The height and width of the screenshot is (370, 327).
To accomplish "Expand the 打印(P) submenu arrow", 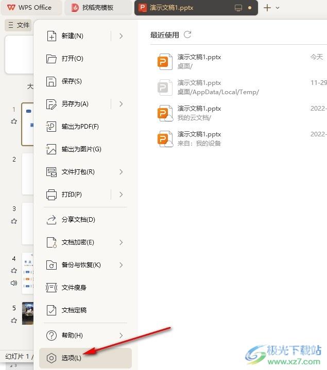I will (x=121, y=195).
